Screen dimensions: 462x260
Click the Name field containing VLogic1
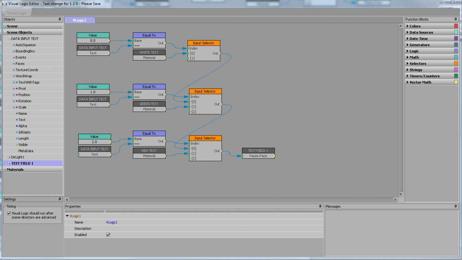click(214, 222)
